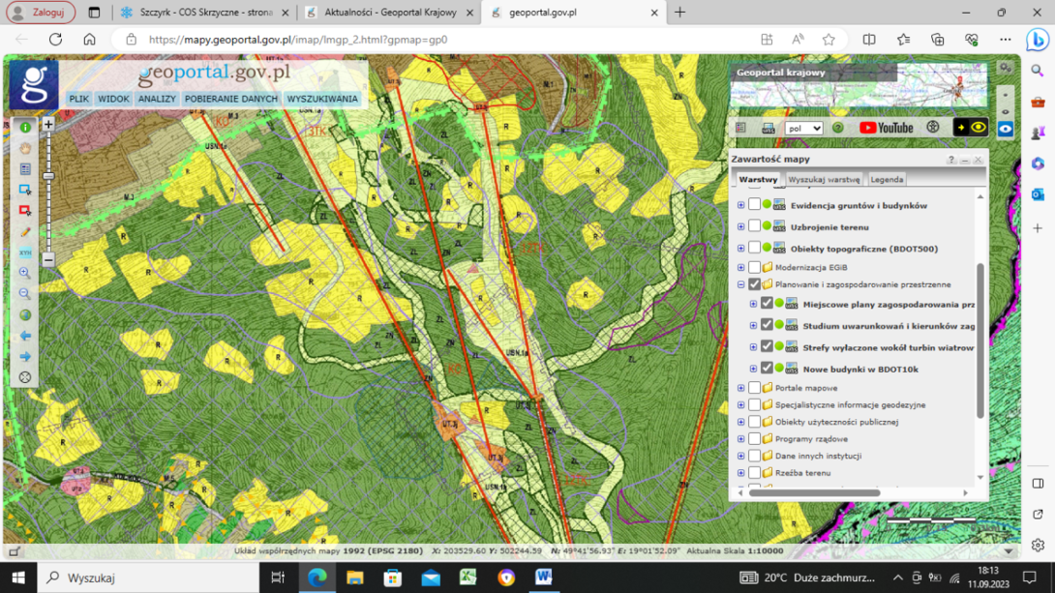Expand Studium uwarunkowań layer node
This screenshot has width=1055, height=593.
pos(754,326)
